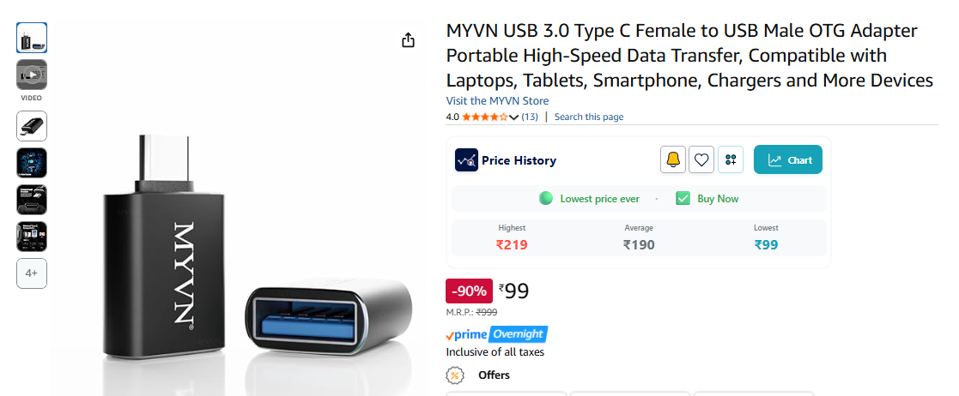Select the third adapter angle thumbnail
959x396 pixels.
point(32,126)
